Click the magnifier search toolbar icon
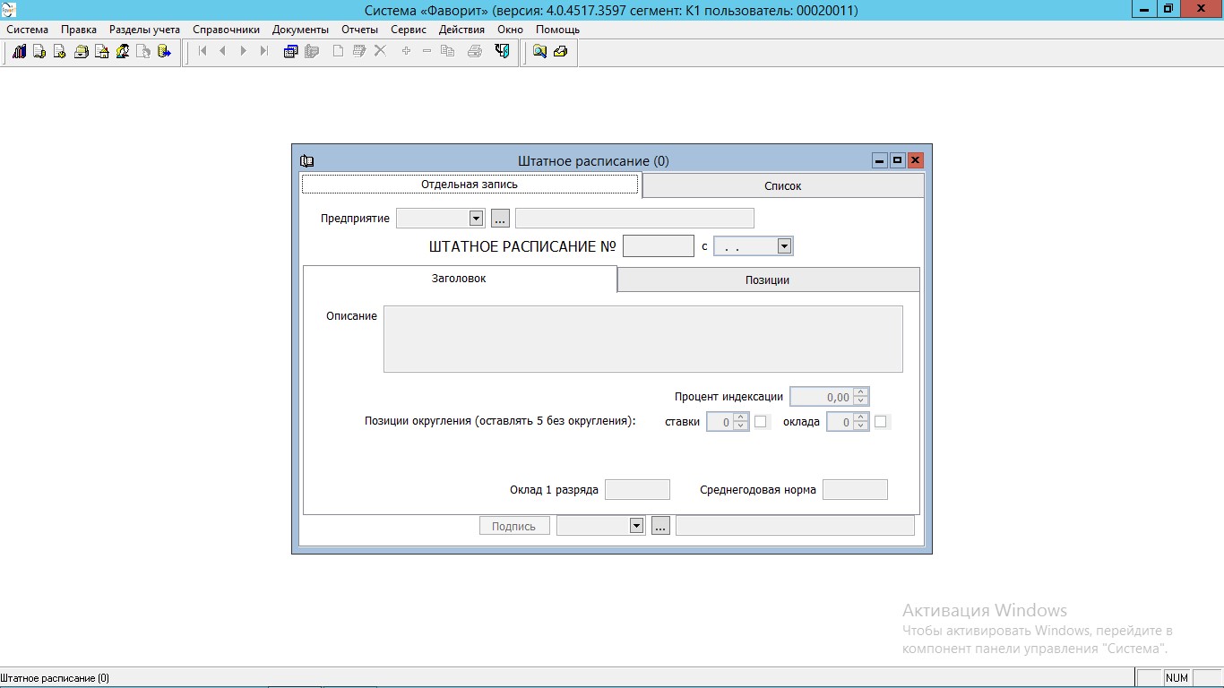1224x688 pixels. pyautogui.click(x=539, y=52)
